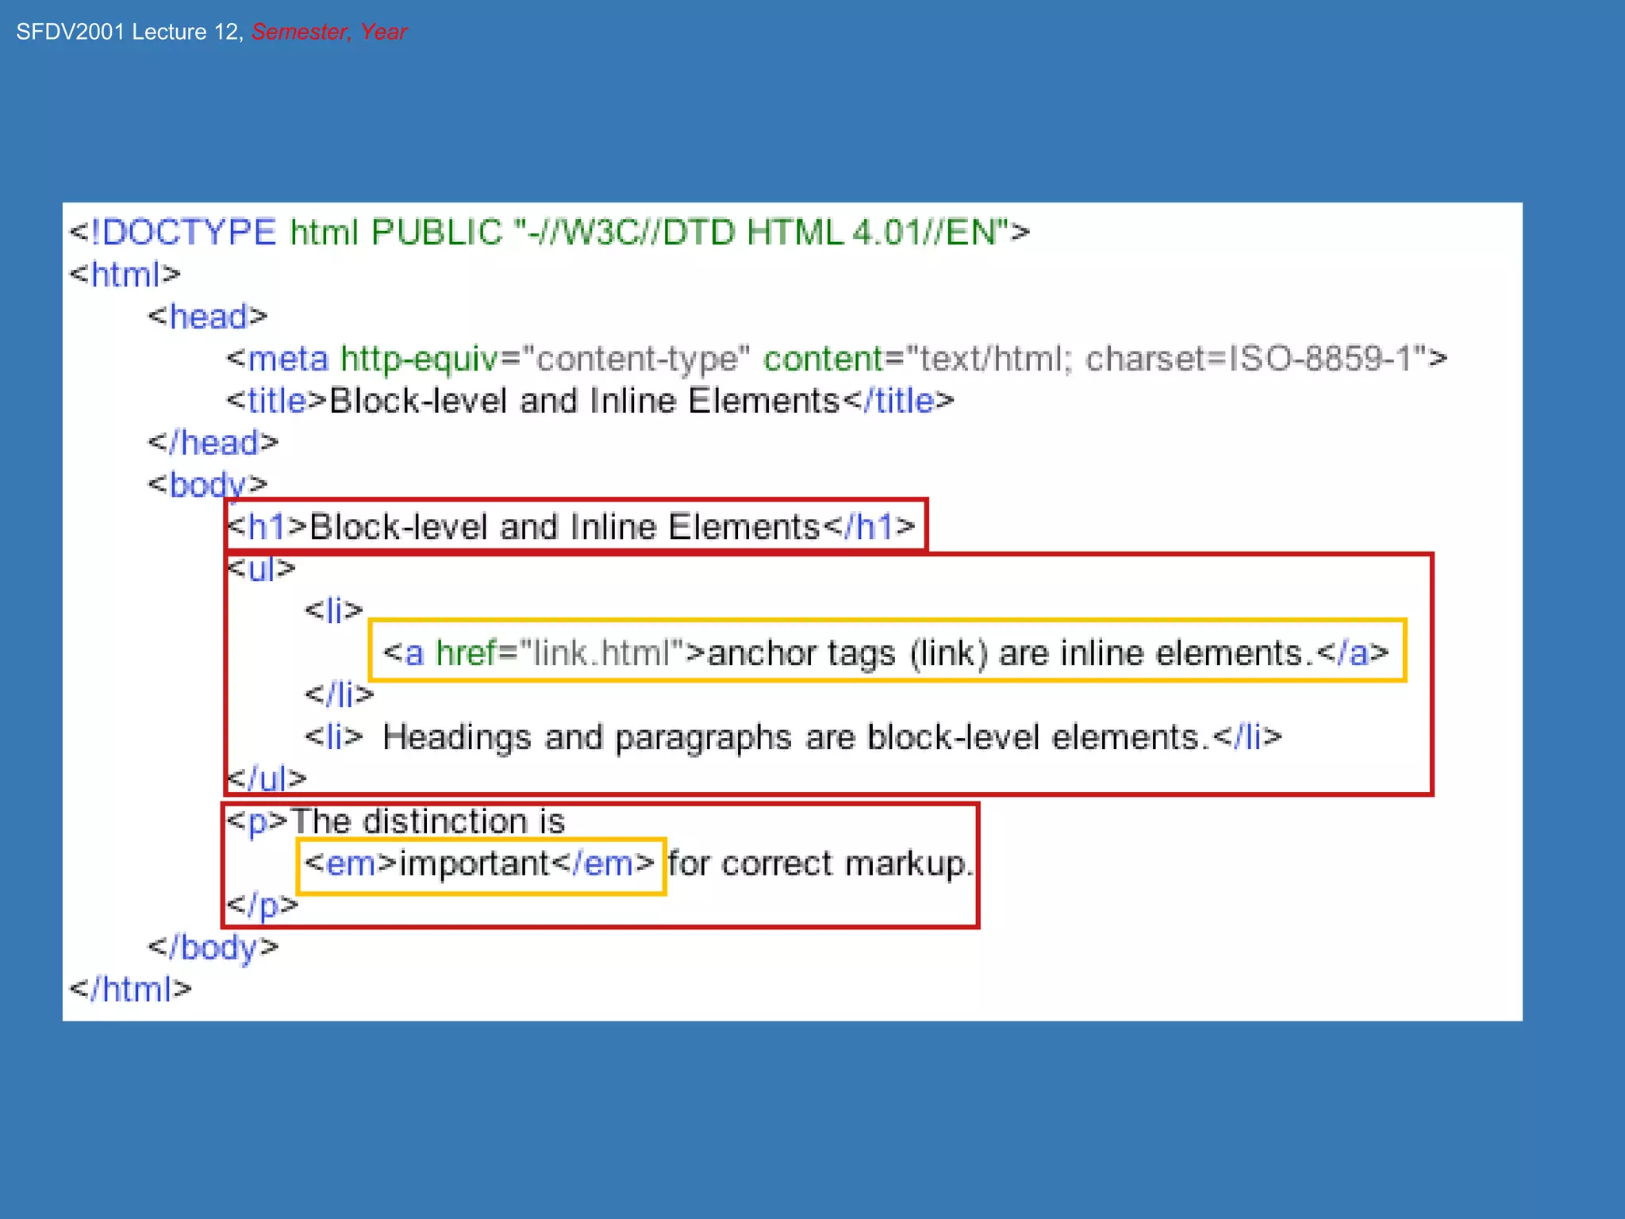Click the <em>important</em> code
1625x1219 pixels.
(480, 863)
